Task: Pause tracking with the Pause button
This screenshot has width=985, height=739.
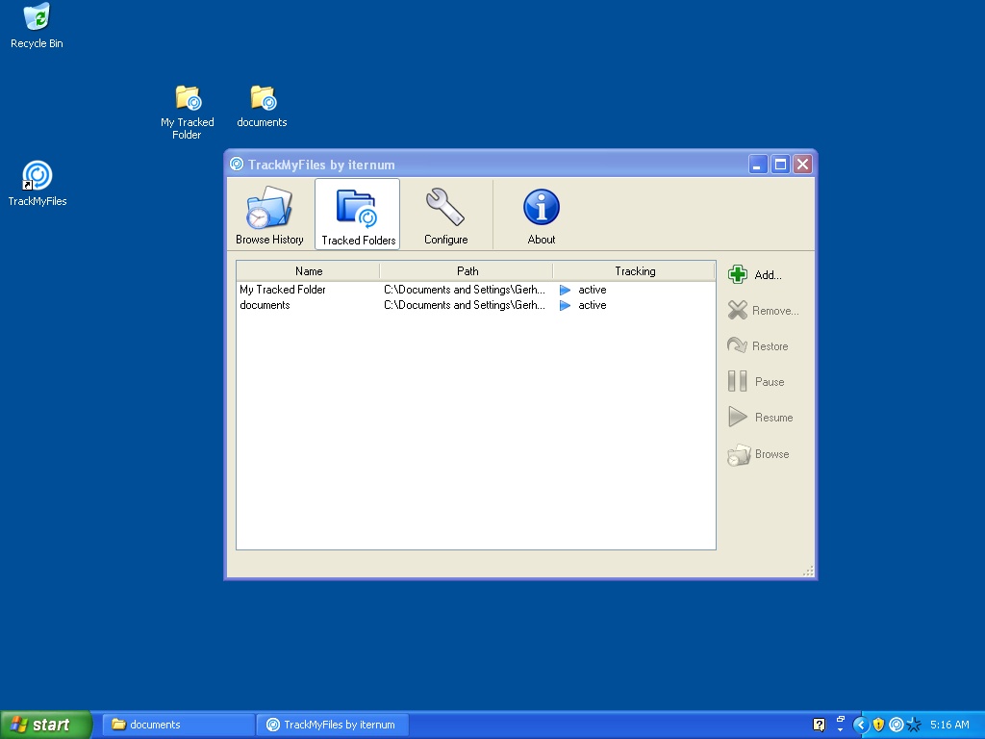Action: point(756,381)
